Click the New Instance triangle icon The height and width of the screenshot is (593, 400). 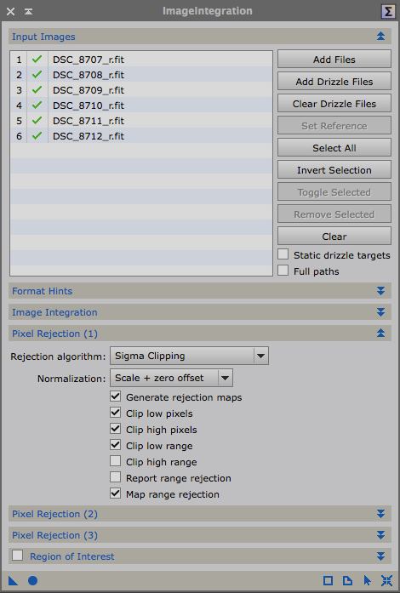coord(13,580)
